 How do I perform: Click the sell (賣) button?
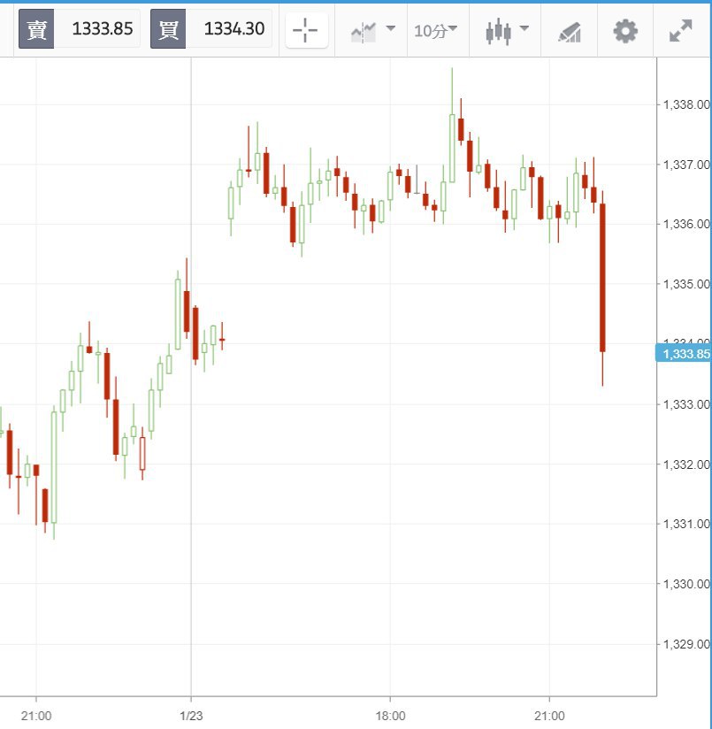pos(37,29)
